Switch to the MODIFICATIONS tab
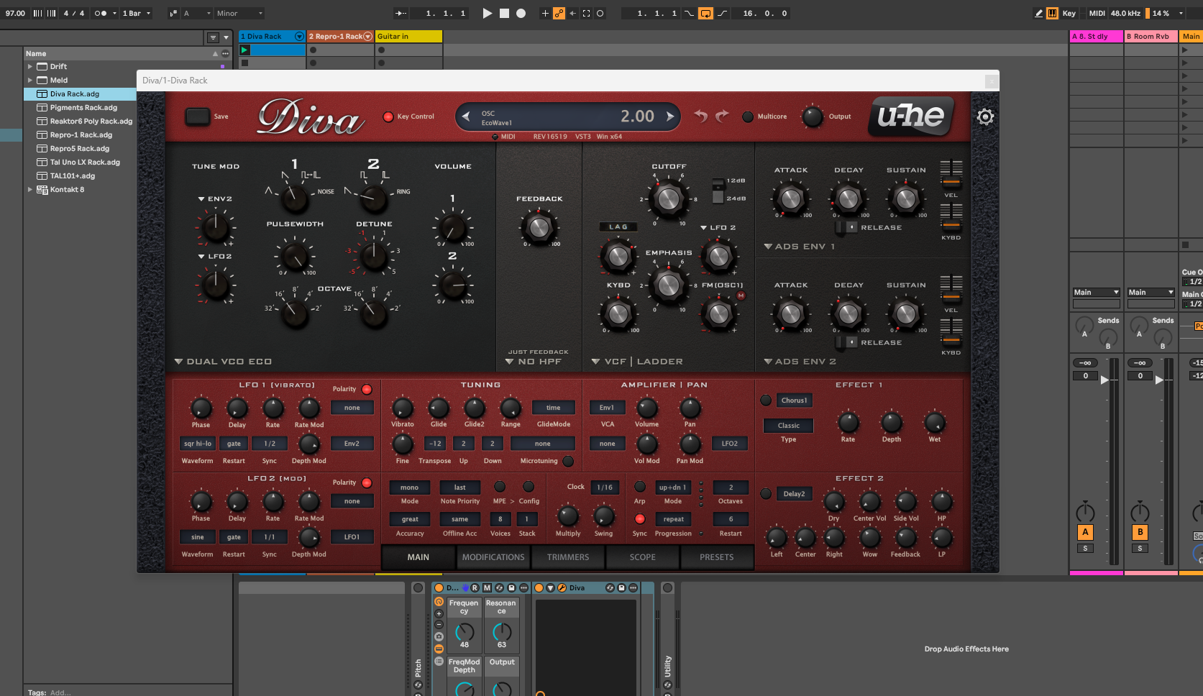Screen dimensions: 1203x696 pyautogui.click(x=493, y=557)
